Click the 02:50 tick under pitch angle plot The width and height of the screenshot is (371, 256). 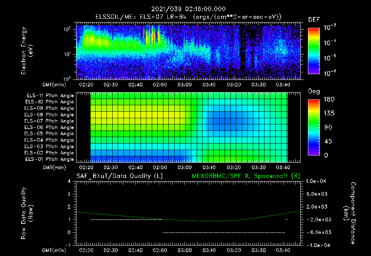coord(160,167)
